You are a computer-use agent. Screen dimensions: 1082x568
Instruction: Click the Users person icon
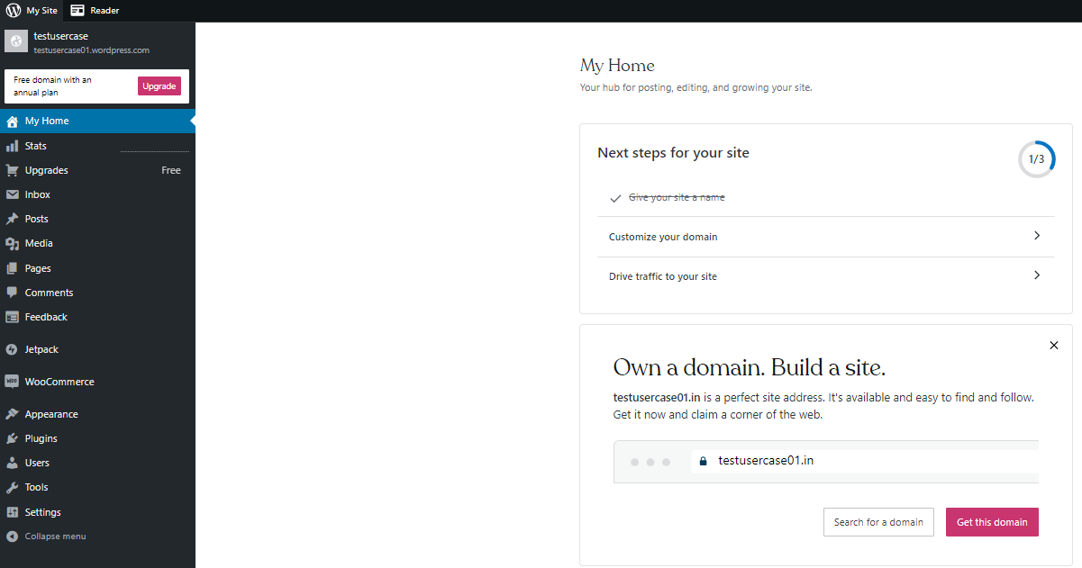[x=13, y=463]
